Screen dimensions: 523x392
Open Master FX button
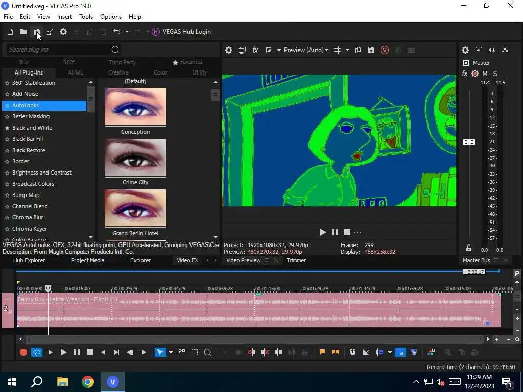[x=465, y=73]
